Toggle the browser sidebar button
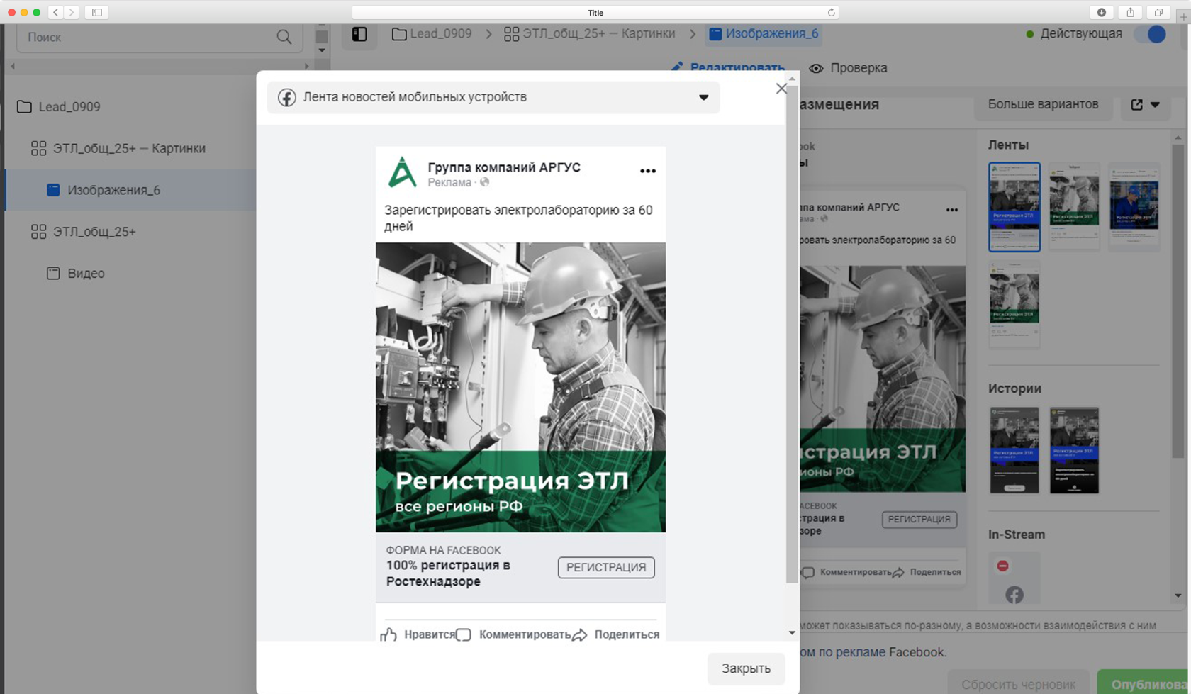Screen dimensions: 1191x694 [x=97, y=12]
